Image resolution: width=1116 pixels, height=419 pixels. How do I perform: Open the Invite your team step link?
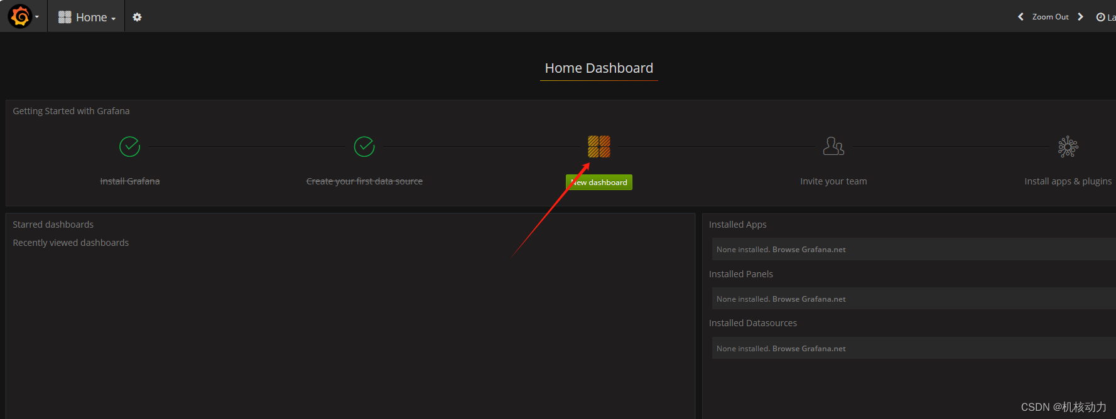click(x=833, y=181)
